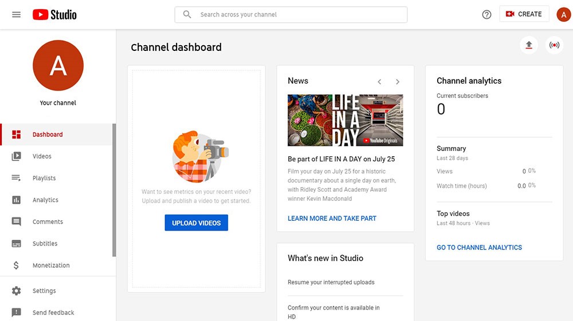
Task: Open Settings label in sidebar
Action: [x=44, y=291]
